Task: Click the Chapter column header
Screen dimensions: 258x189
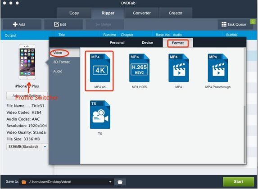Action: (x=127, y=35)
